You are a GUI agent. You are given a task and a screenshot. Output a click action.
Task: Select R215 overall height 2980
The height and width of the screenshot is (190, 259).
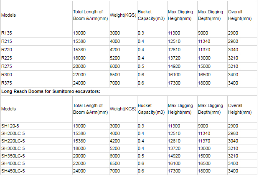point(233,41)
